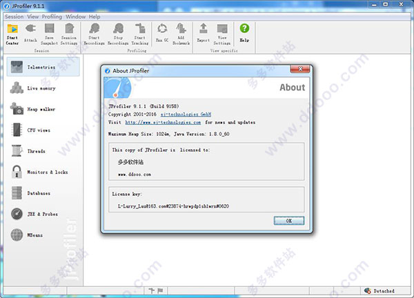
Task: Open the Monitors & locks section
Action: (x=43, y=172)
